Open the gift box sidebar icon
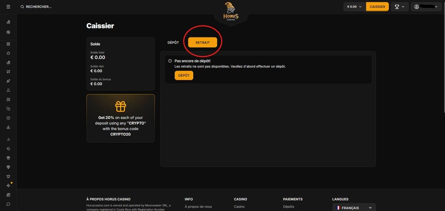 [x=8, y=158]
